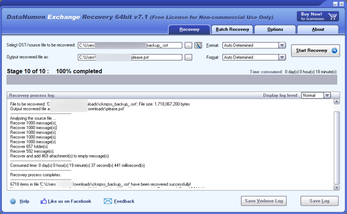Click the log scrollbar up arrow
This screenshot has height=214, width=347.
point(337,102)
